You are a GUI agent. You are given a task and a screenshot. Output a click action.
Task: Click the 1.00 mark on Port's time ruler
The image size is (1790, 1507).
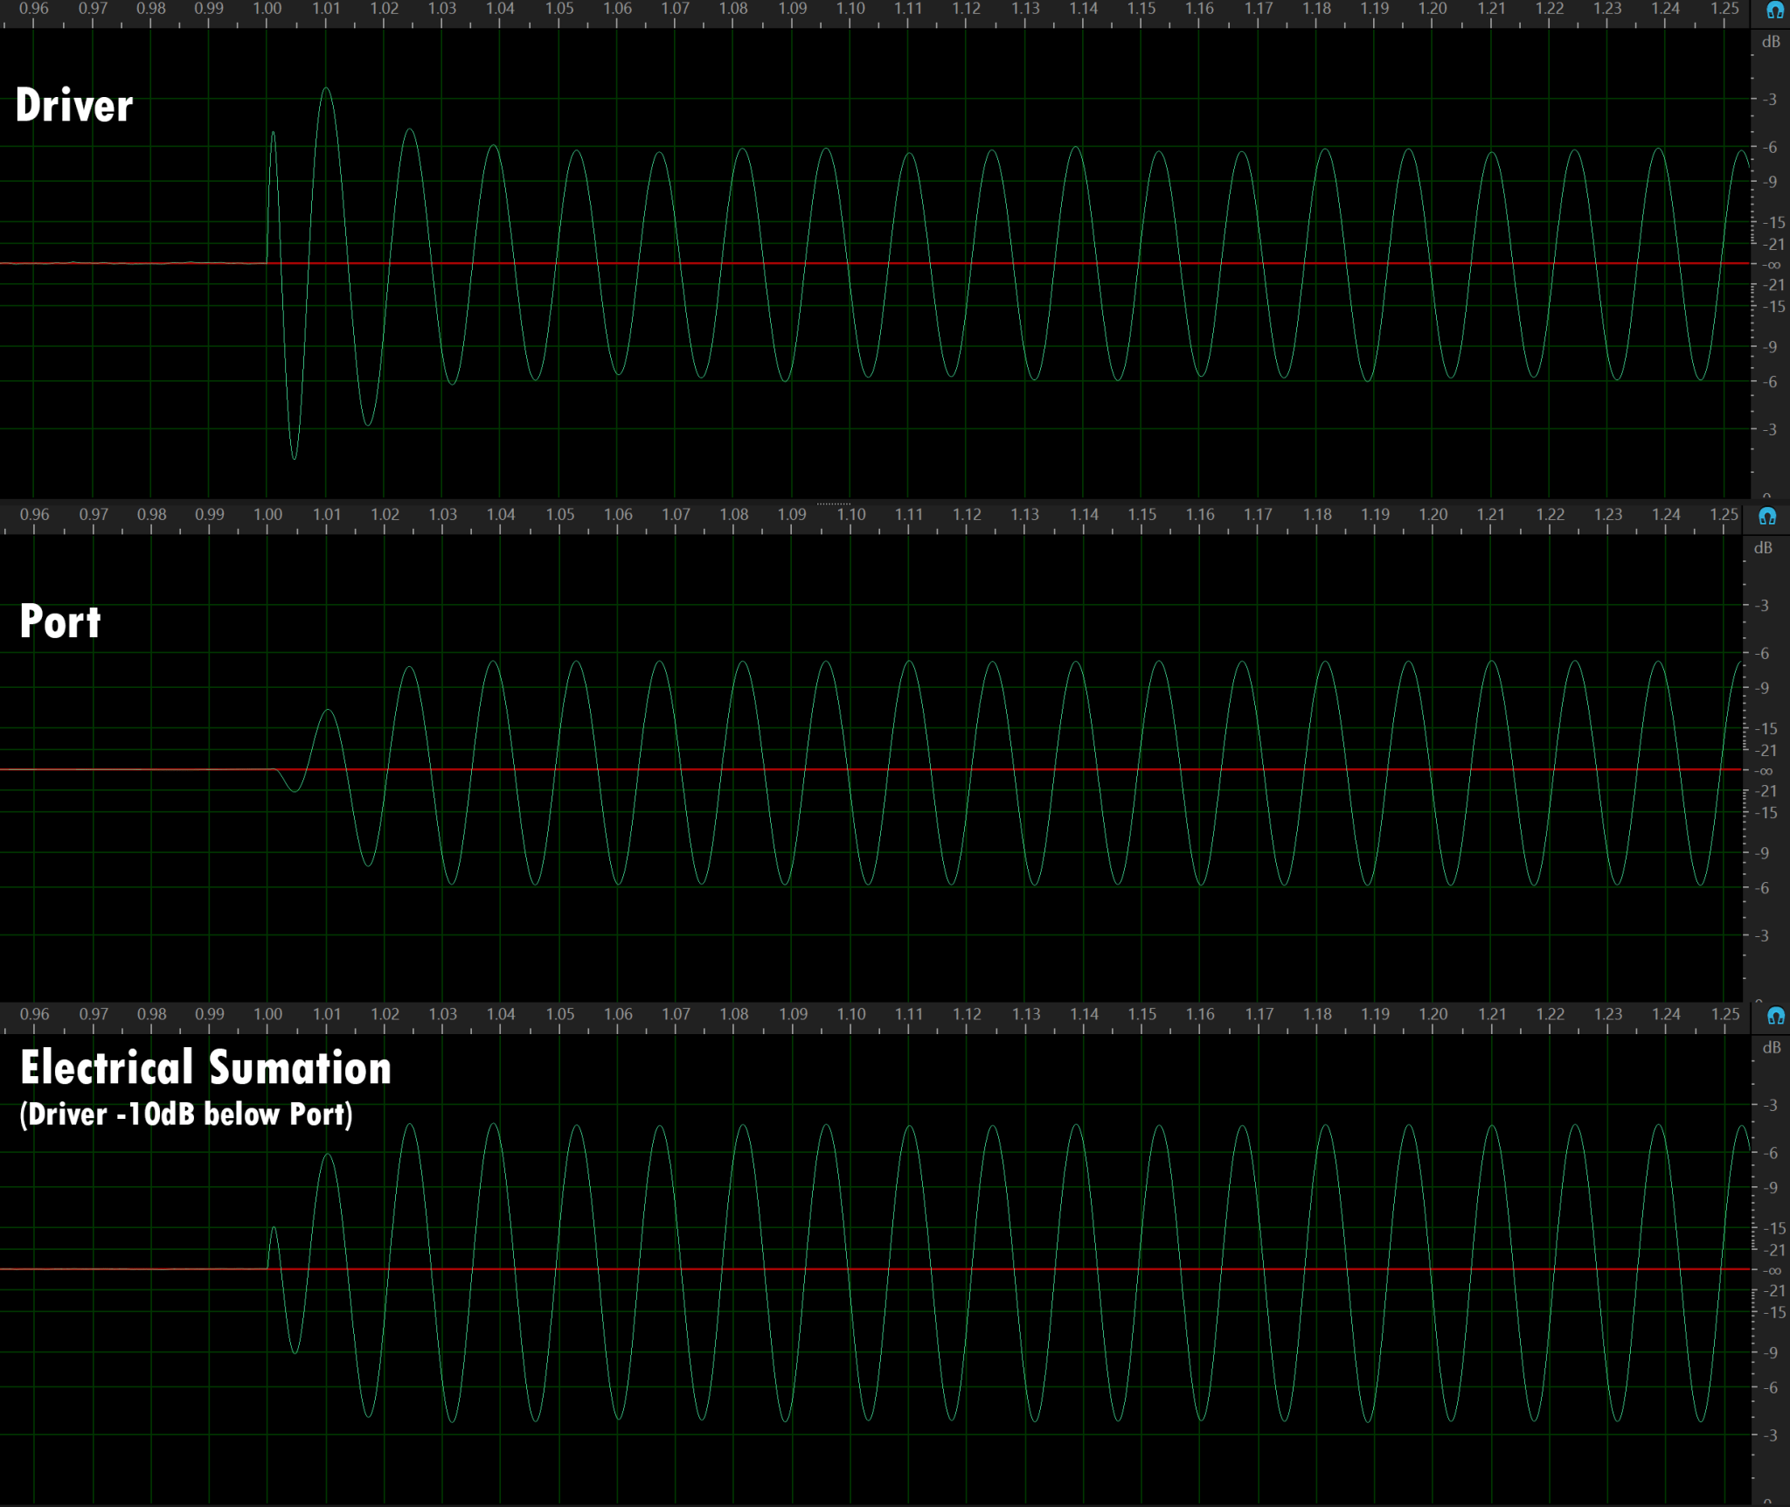click(267, 515)
